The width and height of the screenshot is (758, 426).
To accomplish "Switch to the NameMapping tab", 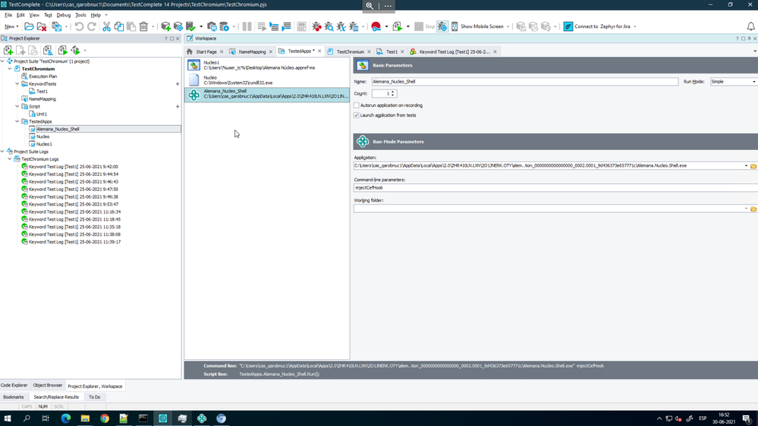I will 252,52.
